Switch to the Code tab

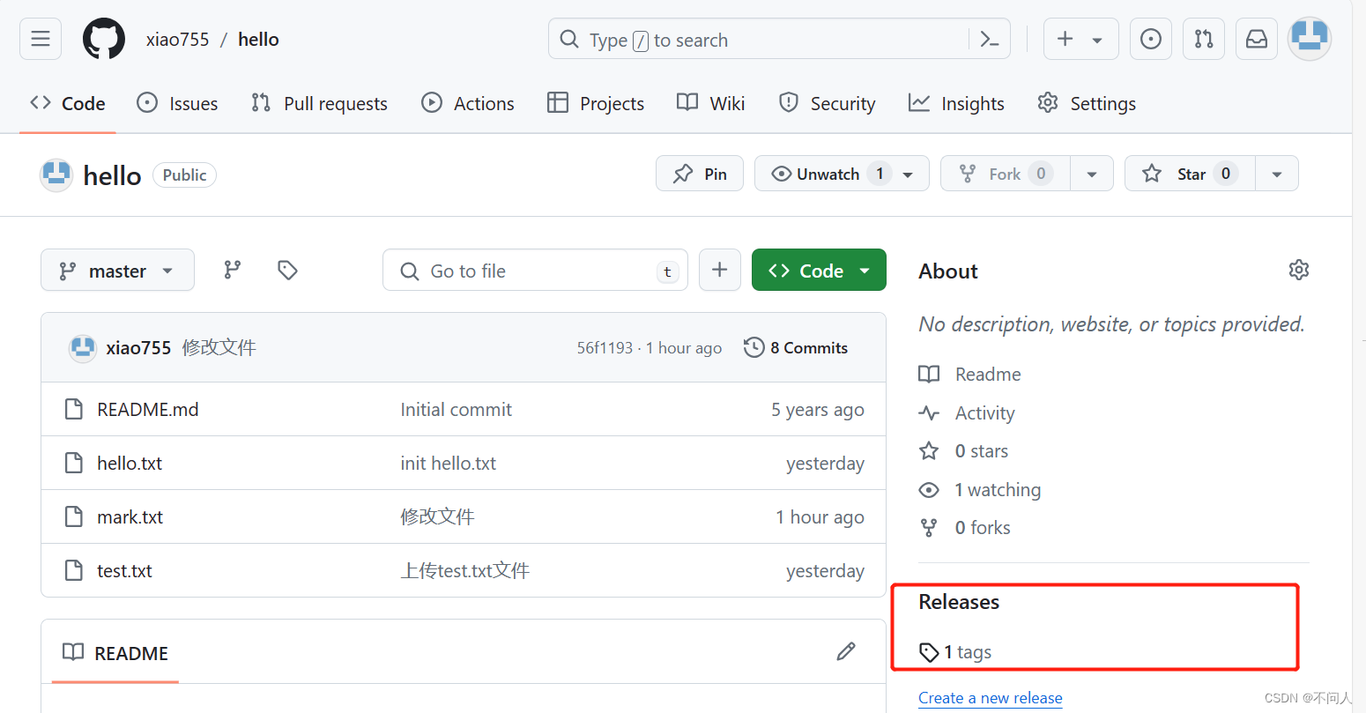click(68, 103)
